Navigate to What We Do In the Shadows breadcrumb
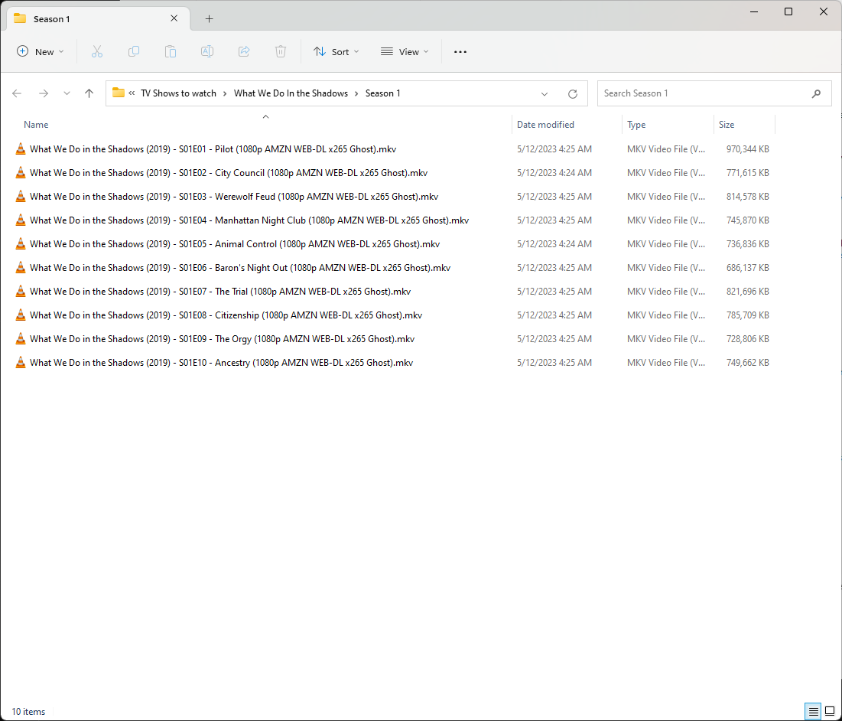This screenshot has height=721, width=842. tap(291, 93)
